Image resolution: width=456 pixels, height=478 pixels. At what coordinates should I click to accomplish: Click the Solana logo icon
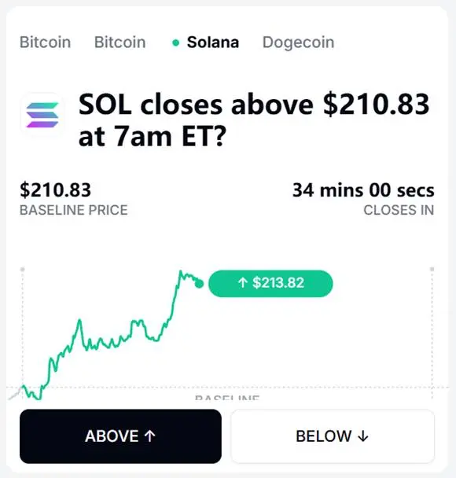[x=42, y=115]
